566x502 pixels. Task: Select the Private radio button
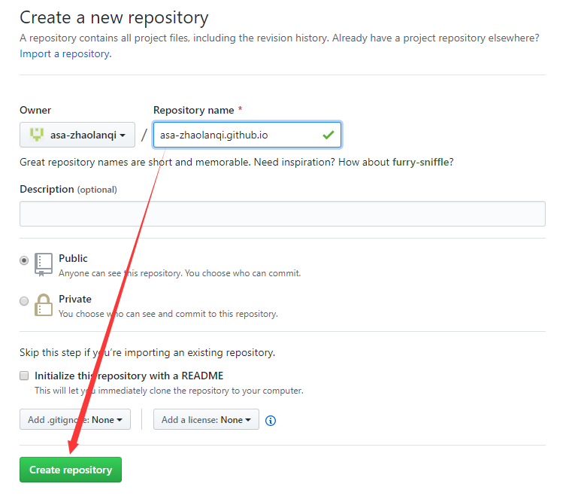(24, 301)
